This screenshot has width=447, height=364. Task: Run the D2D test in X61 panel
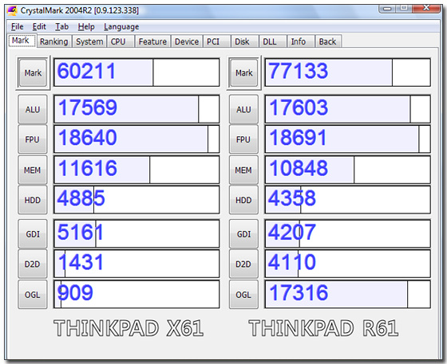pos(33,264)
